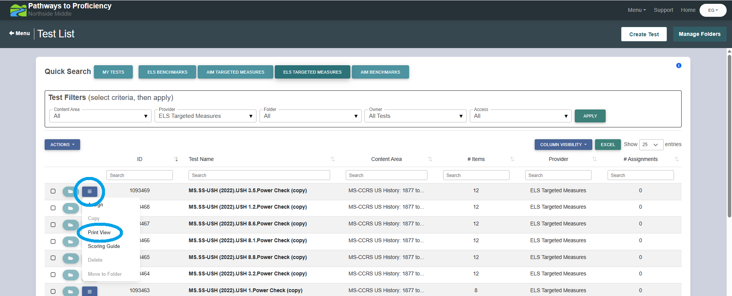
Task: Click the folder icon for test 1093469
Action: (x=71, y=191)
